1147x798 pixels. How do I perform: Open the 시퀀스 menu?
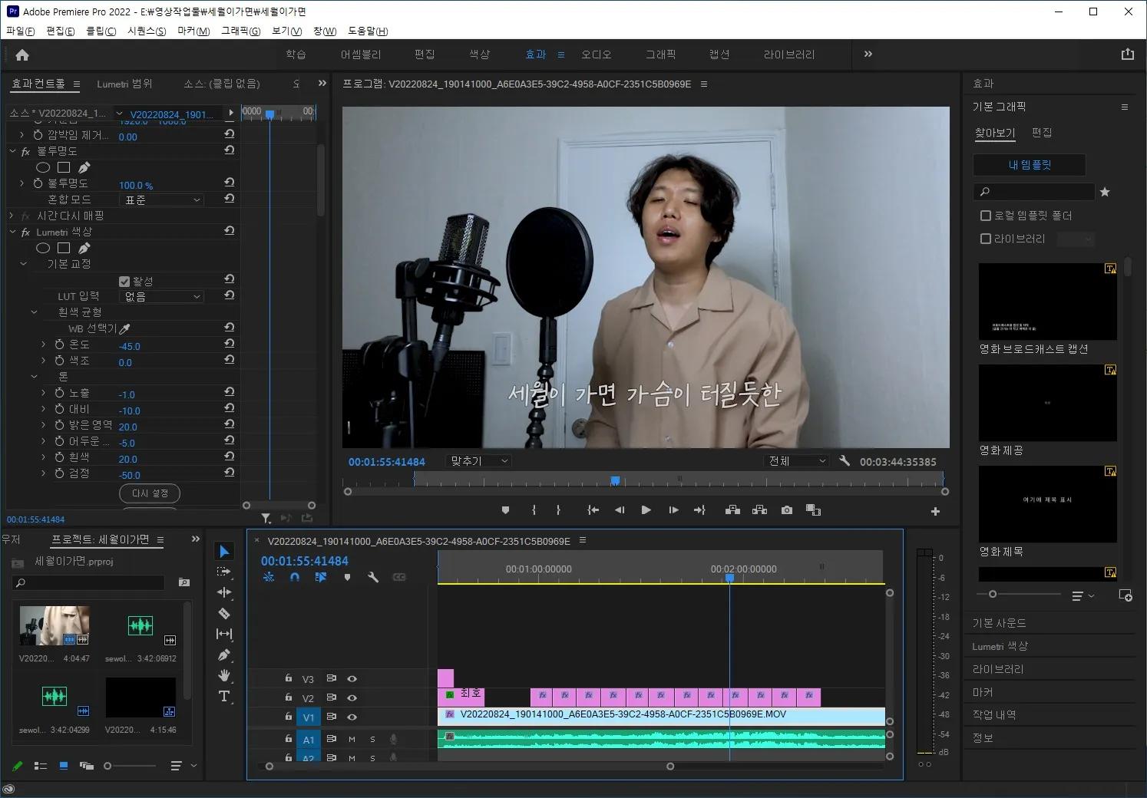147,31
